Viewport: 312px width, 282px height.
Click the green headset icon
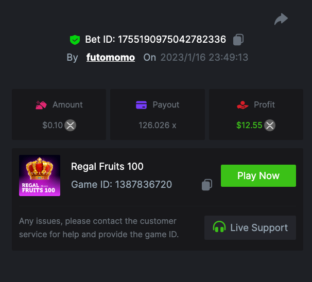click(219, 227)
